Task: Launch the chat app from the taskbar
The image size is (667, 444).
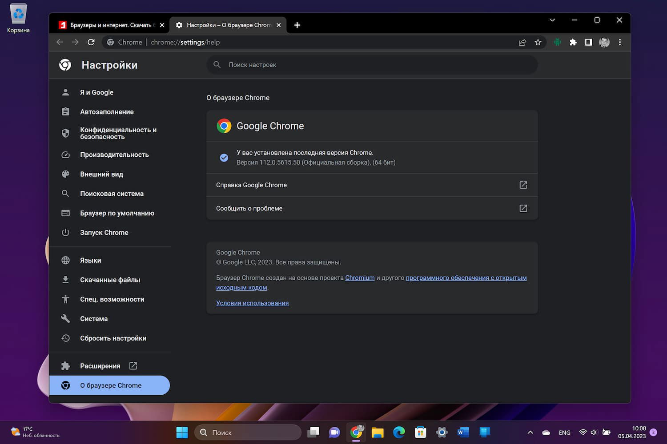Action: click(334, 432)
